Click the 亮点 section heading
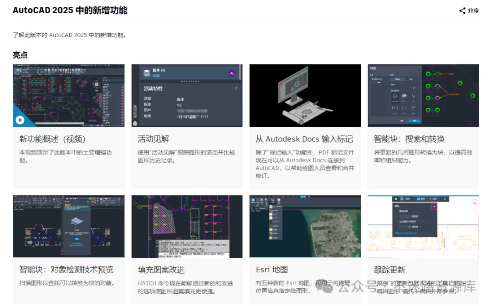The width and height of the screenshot is (492, 306). click(x=20, y=55)
